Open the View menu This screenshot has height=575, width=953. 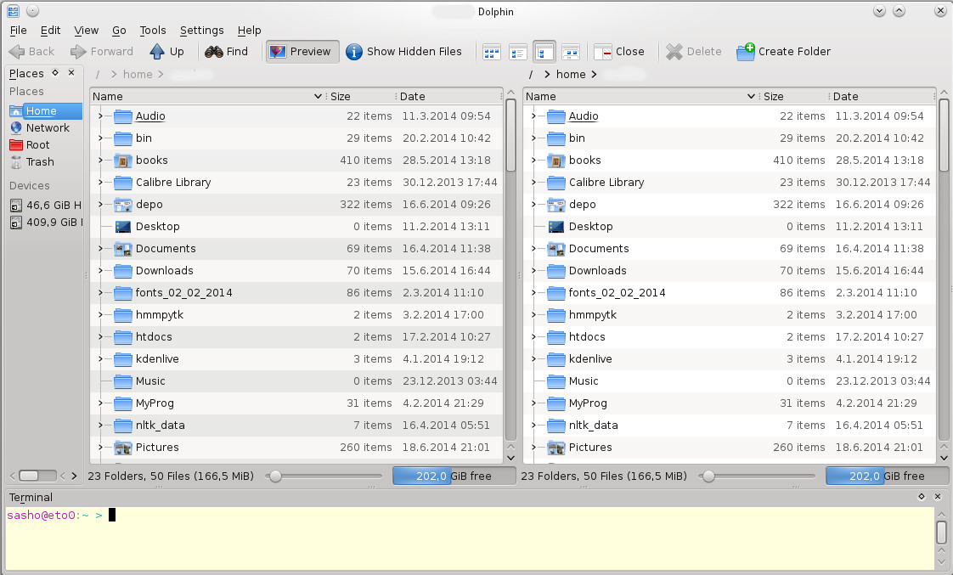point(87,31)
